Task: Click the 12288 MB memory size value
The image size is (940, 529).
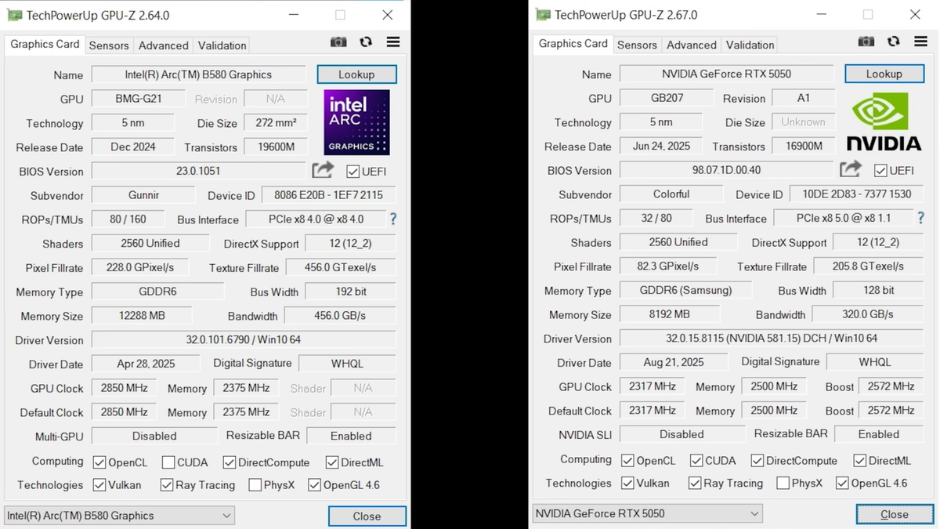Action: click(x=141, y=316)
